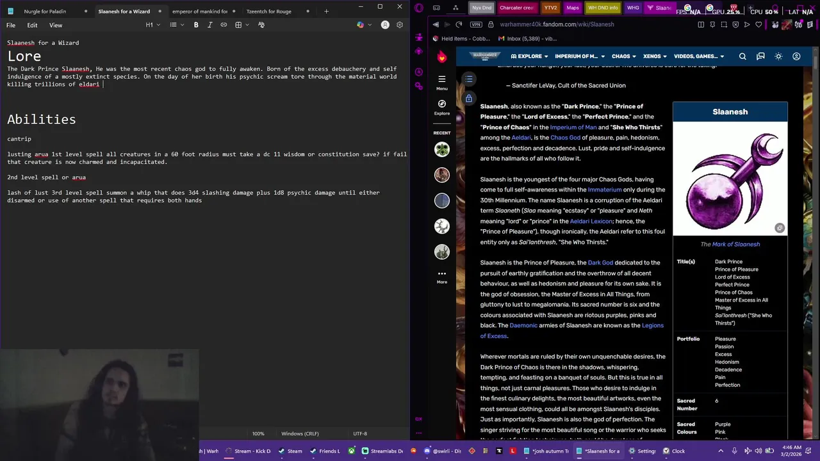Open the Mark of Slaanesh caption link
Viewport: 820px width, 461px height.
[735, 244]
